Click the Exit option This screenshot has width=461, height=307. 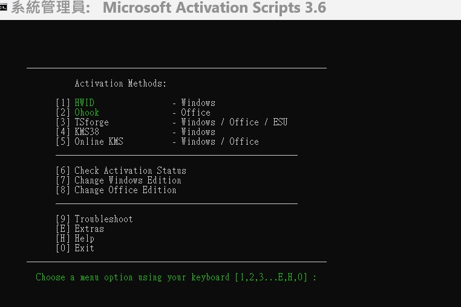click(84, 248)
